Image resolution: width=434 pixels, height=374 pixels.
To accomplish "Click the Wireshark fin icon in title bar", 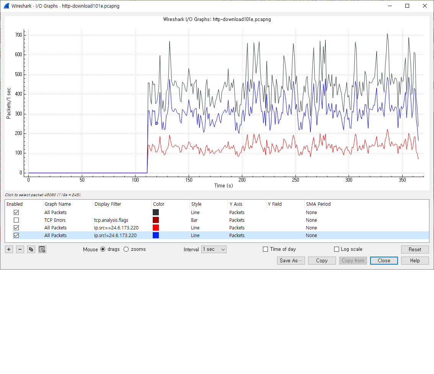I will [x=6, y=6].
